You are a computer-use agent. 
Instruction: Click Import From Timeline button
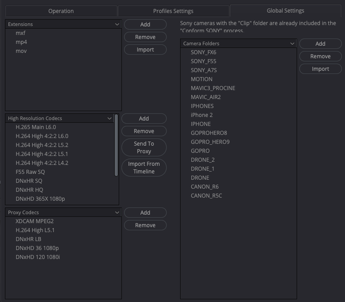[x=144, y=168]
